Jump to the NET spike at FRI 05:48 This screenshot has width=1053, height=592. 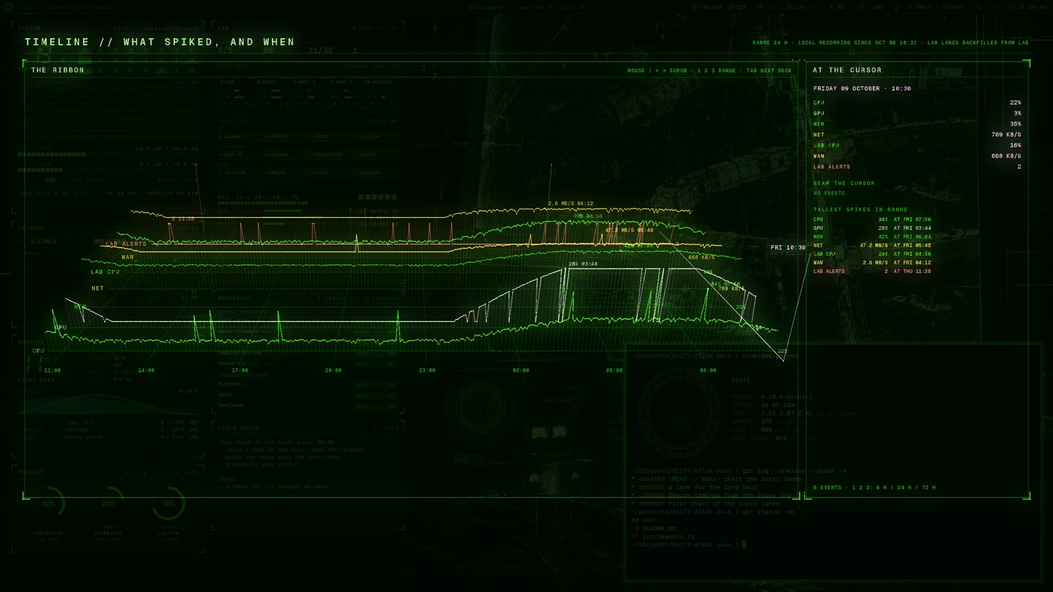[x=872, y=245]
